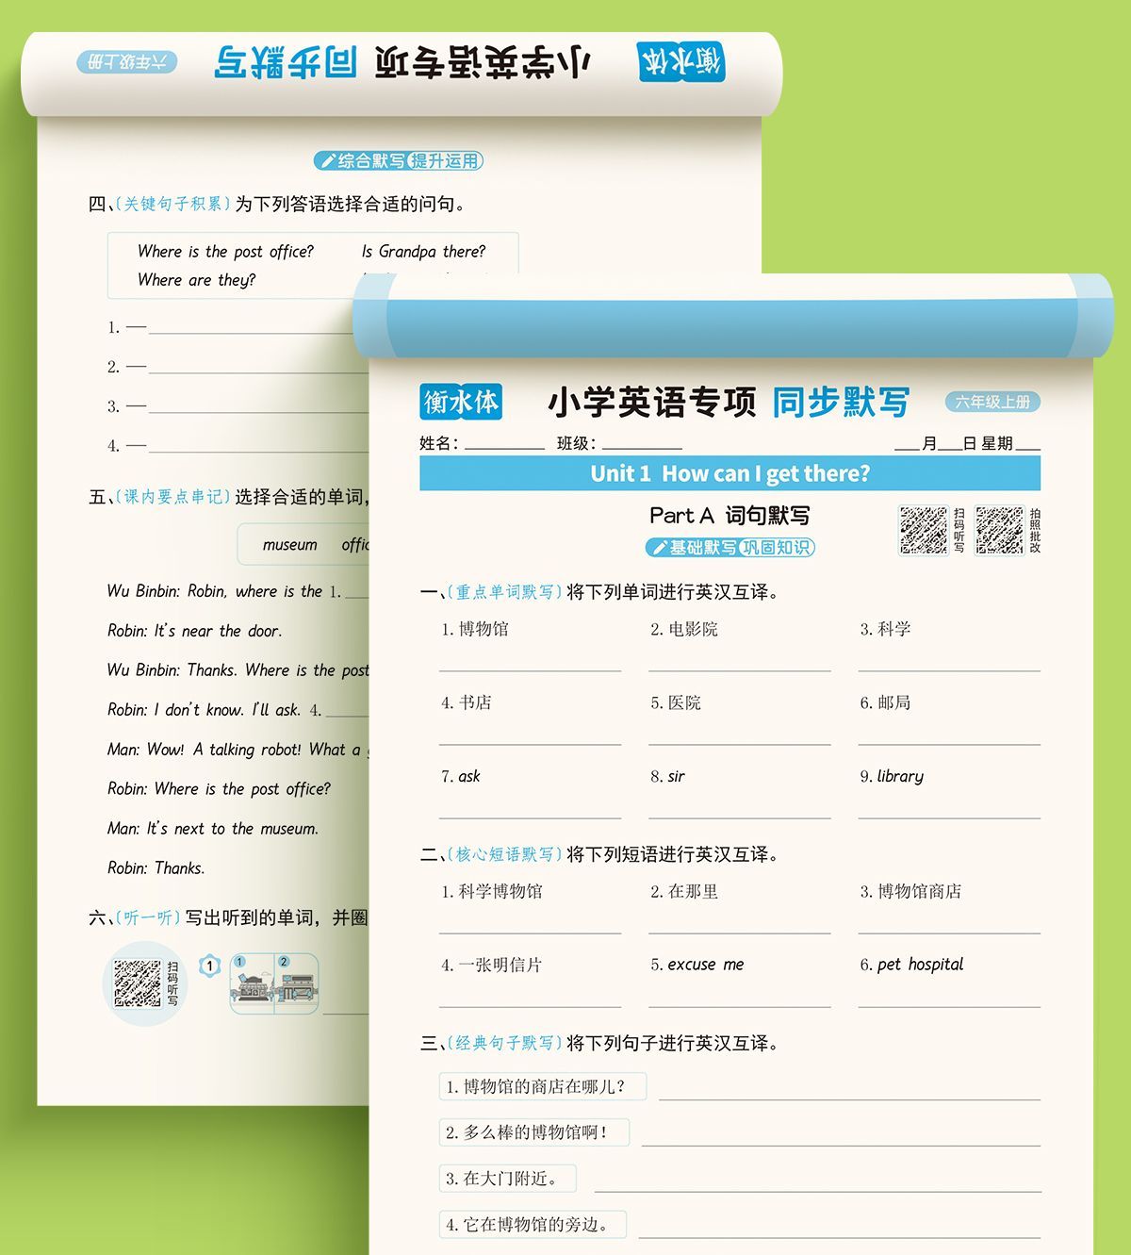Click the word 4. 书店

(x=466, y=702)
